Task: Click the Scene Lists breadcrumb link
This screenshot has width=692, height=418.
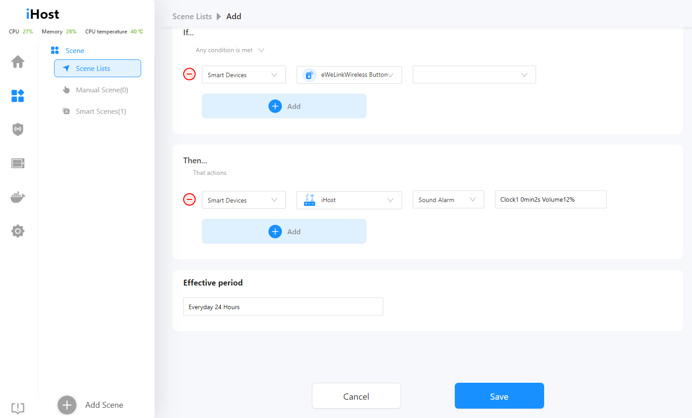Action: (192, 17)
